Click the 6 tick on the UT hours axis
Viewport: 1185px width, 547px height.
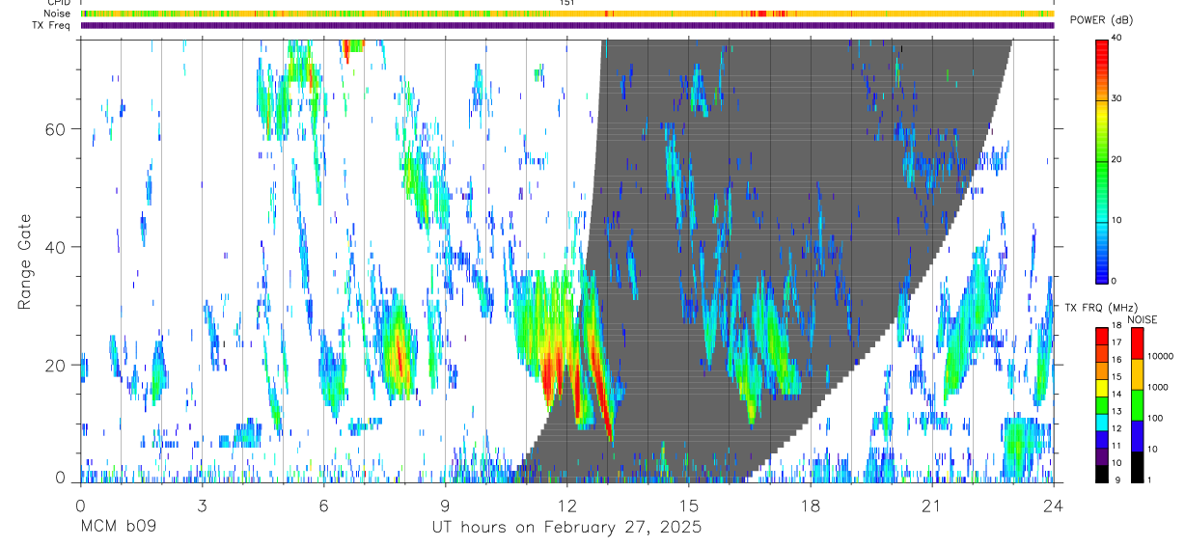click(x=323, y=506)
